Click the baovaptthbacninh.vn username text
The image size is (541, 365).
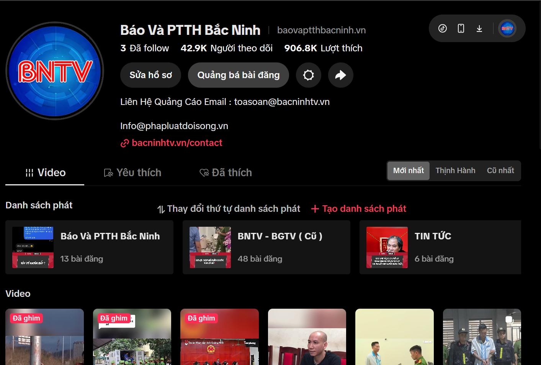[x=322, y=30]
